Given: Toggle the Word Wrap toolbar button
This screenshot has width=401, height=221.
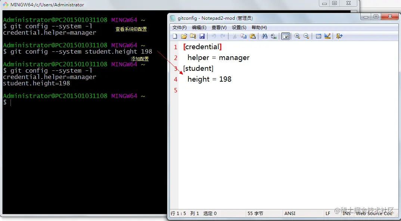Looking at the screenshot, I should pos(285,36).
